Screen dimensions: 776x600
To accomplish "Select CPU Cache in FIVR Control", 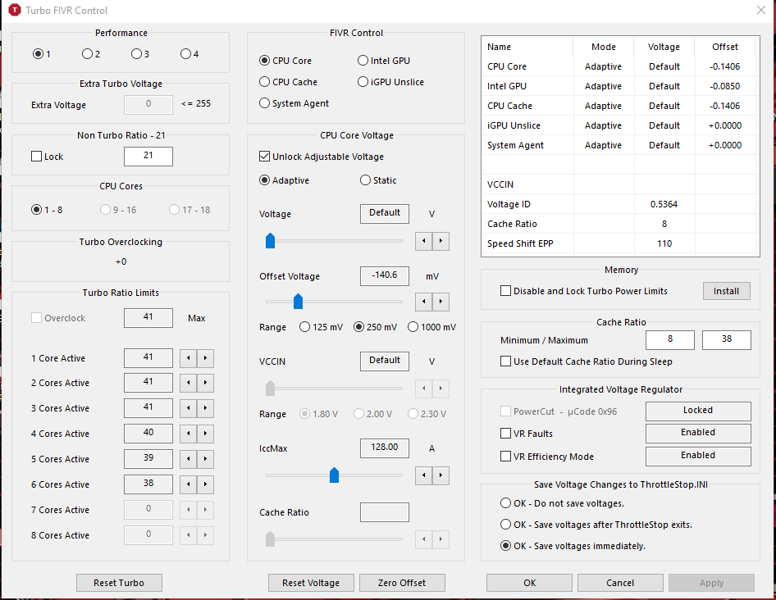I will [x=288, y=82].
